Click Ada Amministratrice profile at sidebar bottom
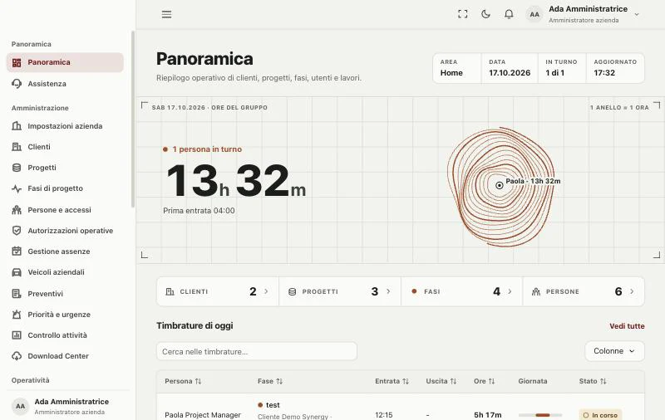This screenshot has height=420, width=665. [68, 406]
